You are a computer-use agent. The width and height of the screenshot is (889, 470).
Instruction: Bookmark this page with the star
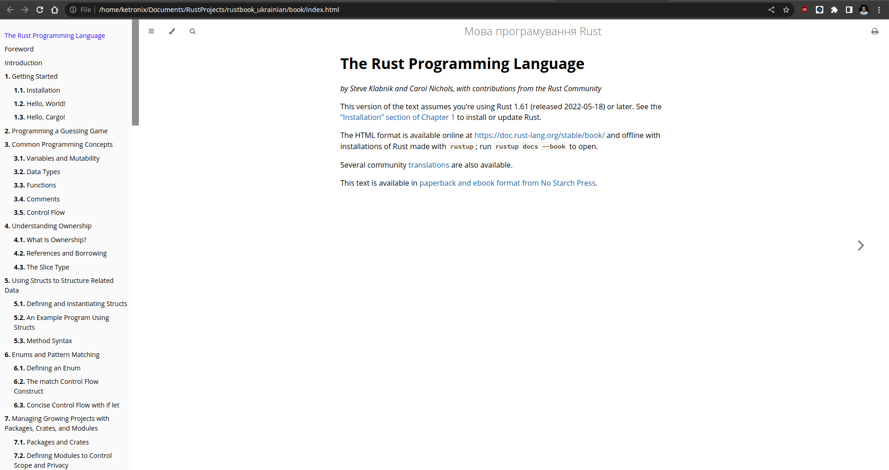point(786,10)
